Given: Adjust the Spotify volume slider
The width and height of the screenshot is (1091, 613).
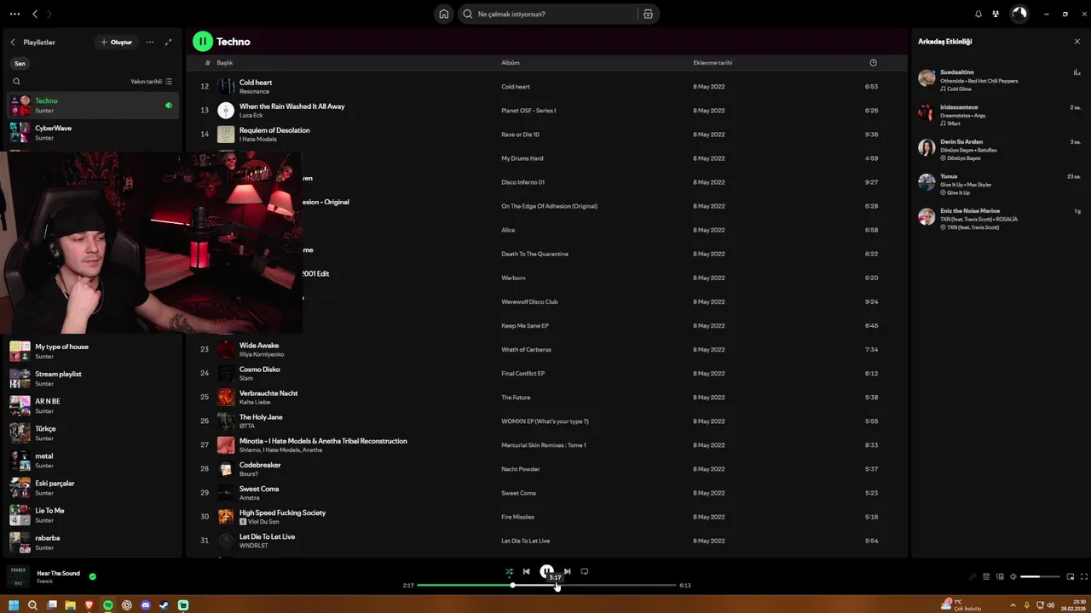Looking at the screenshot, I should coord(1041,576).
